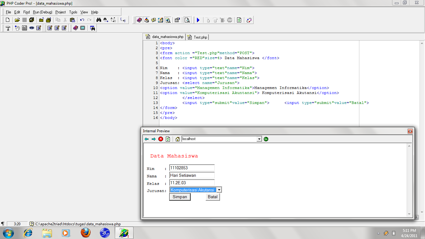Click the window-with-binoculars icon
Image resolution: width=425 pixels, height=239 pixels.
coord(92,28)
